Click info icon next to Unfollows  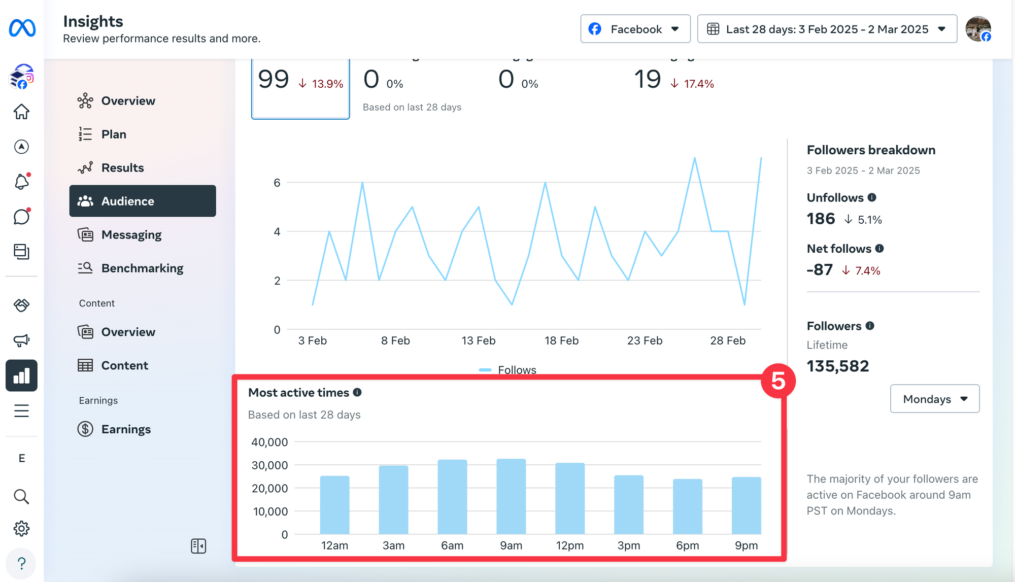pyautogui.click(x=872, y=197)
